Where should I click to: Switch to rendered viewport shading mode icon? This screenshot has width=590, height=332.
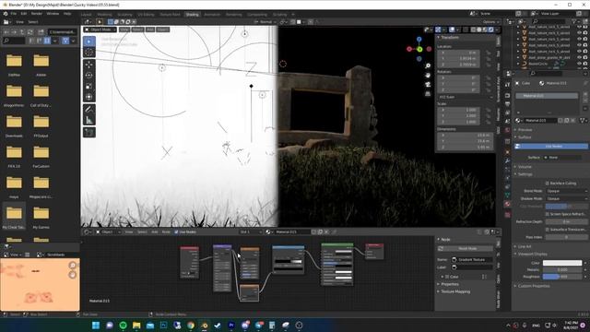pos(490,30)
